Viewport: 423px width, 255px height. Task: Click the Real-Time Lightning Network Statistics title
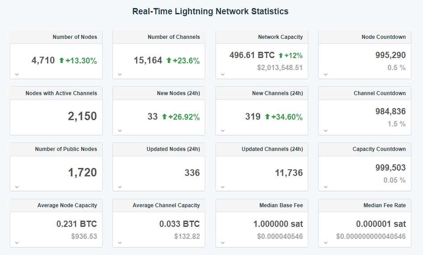[x=211, y=12]
